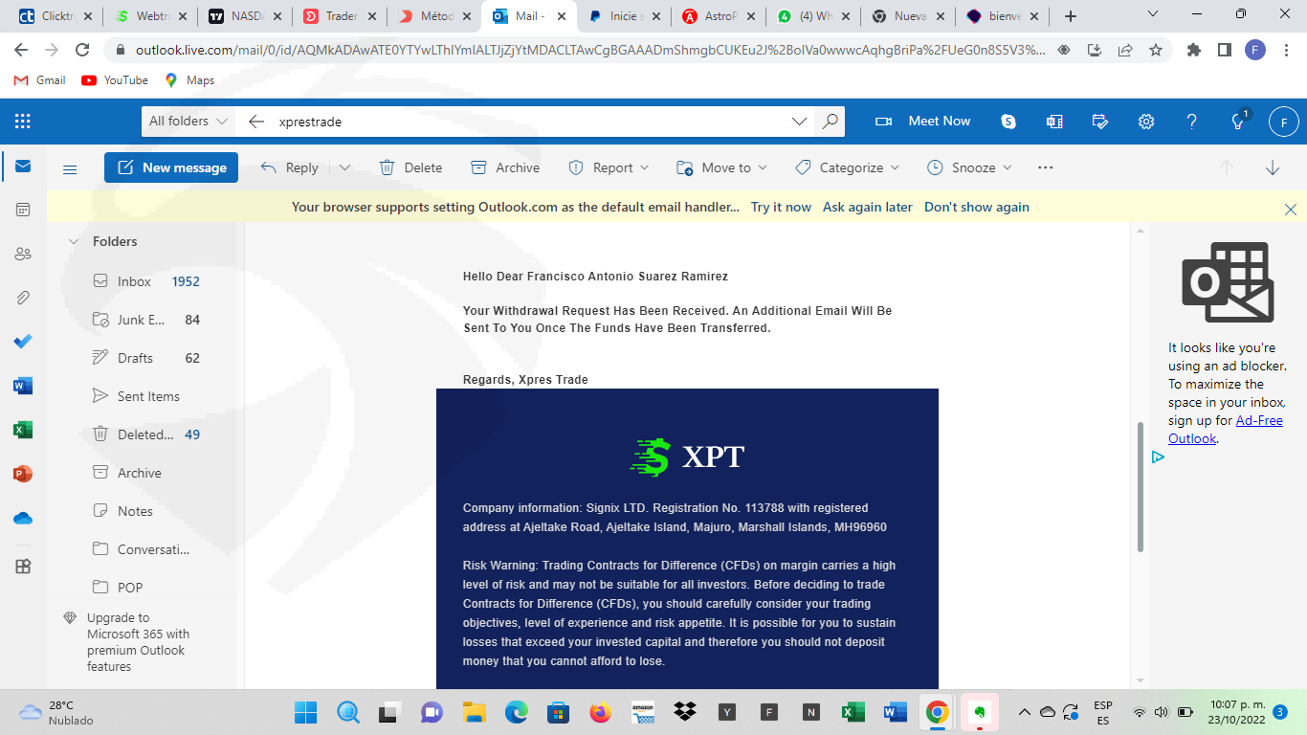
Task: Toggle the hamburger navigation pane button
Action: [70, 168]
